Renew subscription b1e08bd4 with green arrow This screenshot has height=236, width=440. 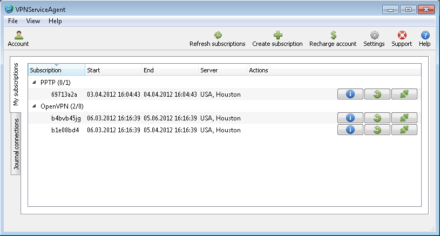pyautogui.click(x=377, y=130)
